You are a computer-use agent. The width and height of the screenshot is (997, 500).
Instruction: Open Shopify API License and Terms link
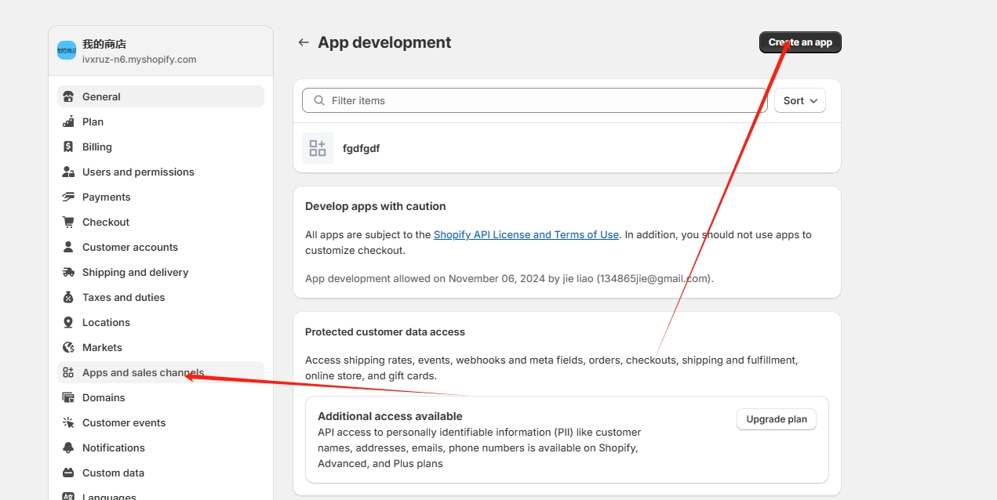click(x=526, y=234)
